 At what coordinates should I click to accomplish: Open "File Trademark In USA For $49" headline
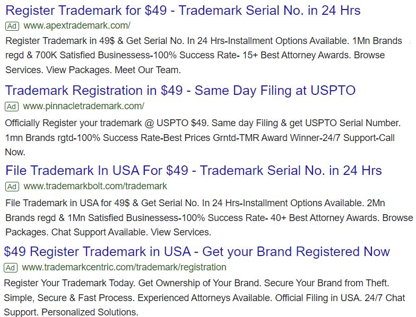pyautogui.click(x=193, y=171)
